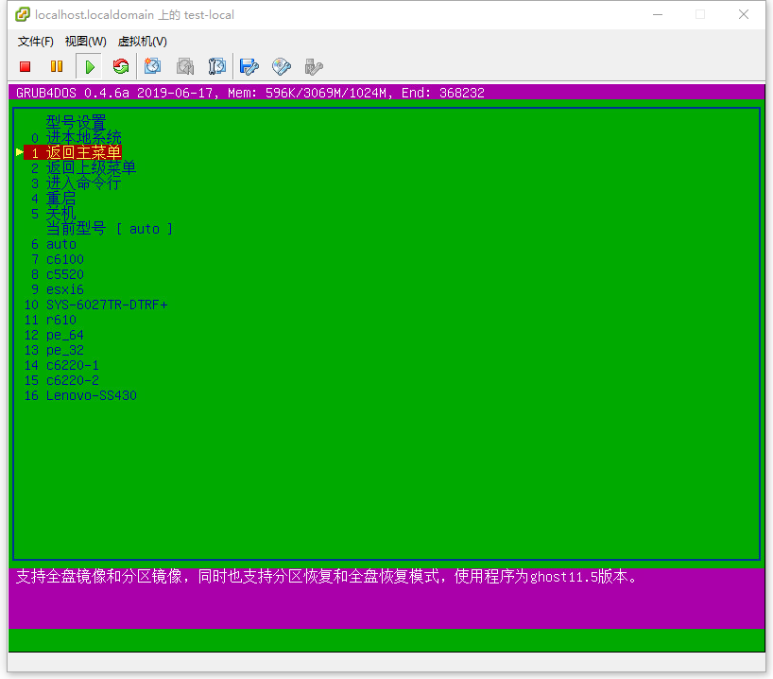This screenshot has width=773, height=679.
Task: Click the green Play power-on icon
Action: coord(89,66)
